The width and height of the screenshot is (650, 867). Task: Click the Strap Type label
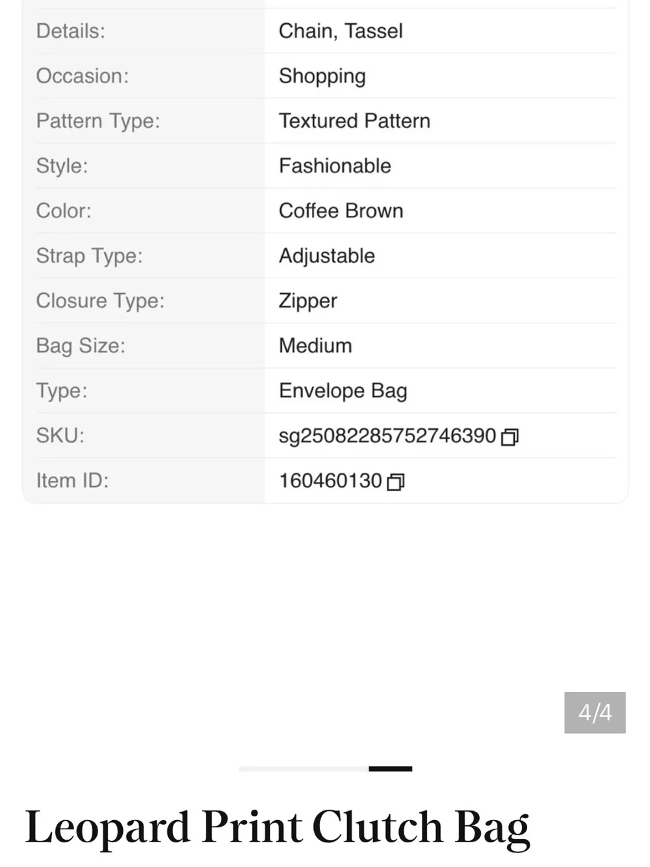pos(89,256)
